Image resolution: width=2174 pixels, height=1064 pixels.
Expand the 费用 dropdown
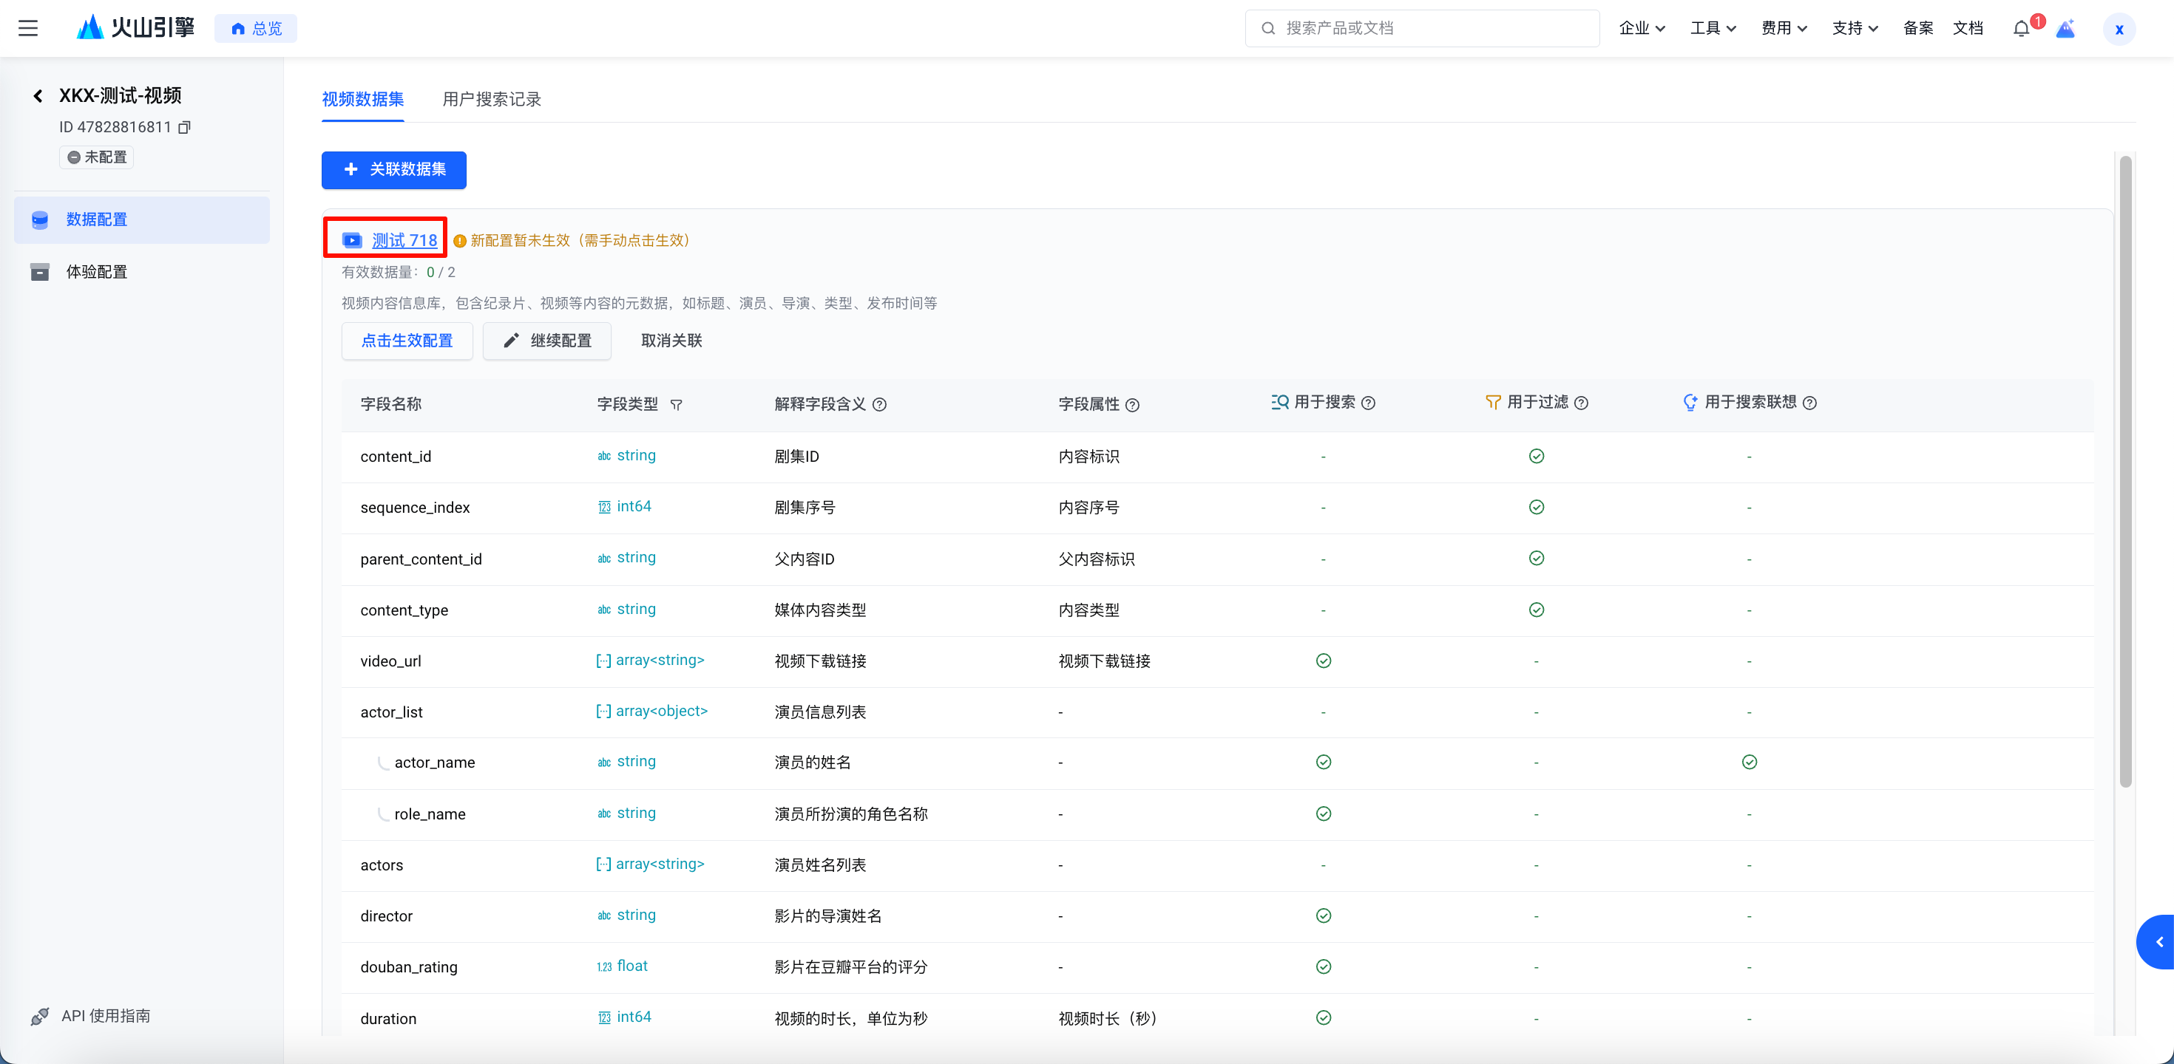1784,28
